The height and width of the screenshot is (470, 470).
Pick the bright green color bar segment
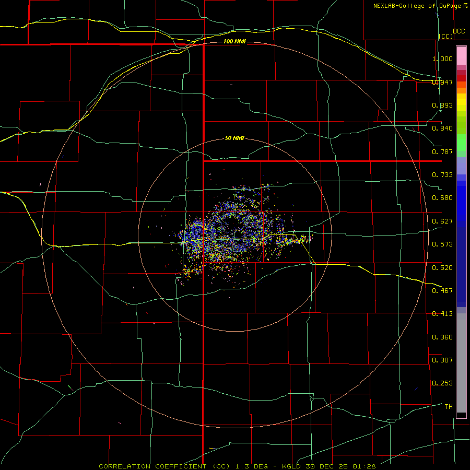[x=461, y=143]
